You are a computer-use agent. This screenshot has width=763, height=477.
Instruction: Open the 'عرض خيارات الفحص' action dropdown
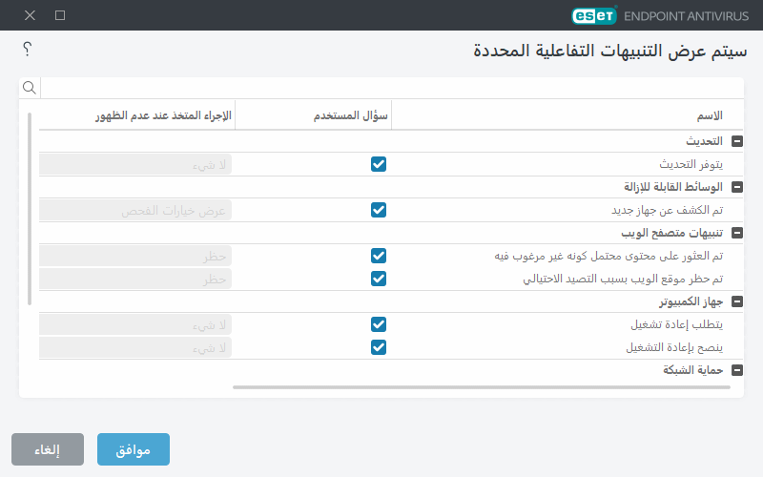tap(135, 210)
